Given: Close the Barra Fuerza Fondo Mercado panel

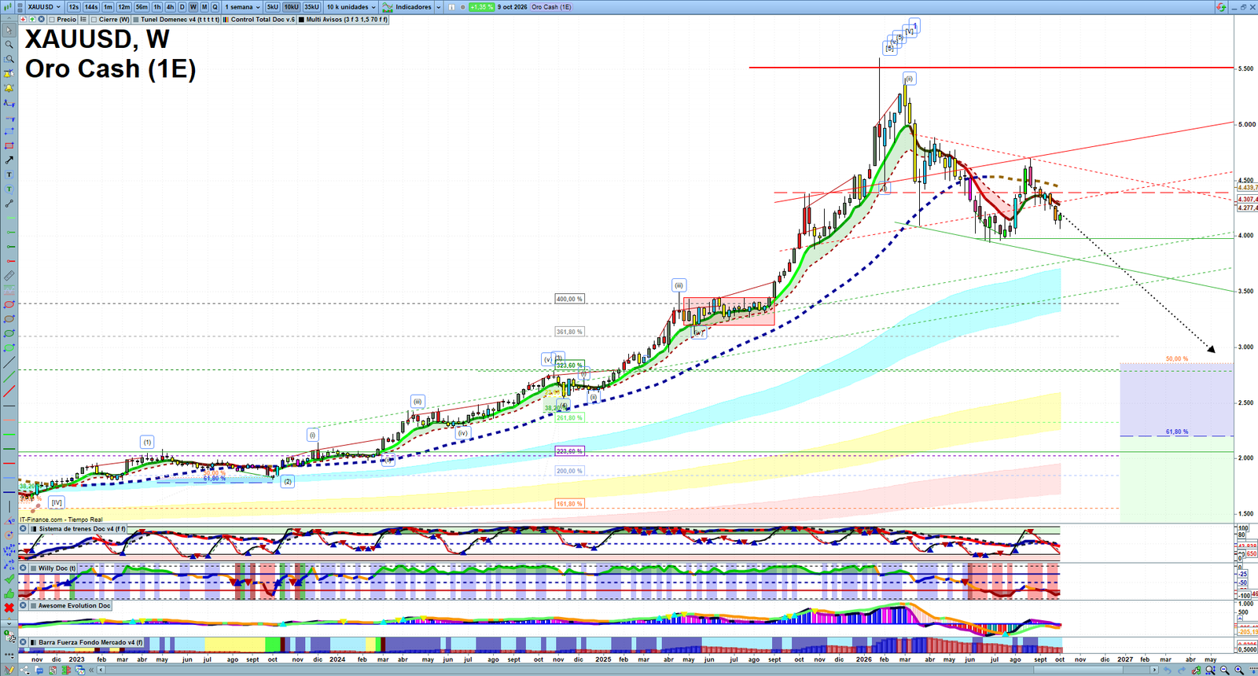Looking at the screenshot, I should click(23, 642).
